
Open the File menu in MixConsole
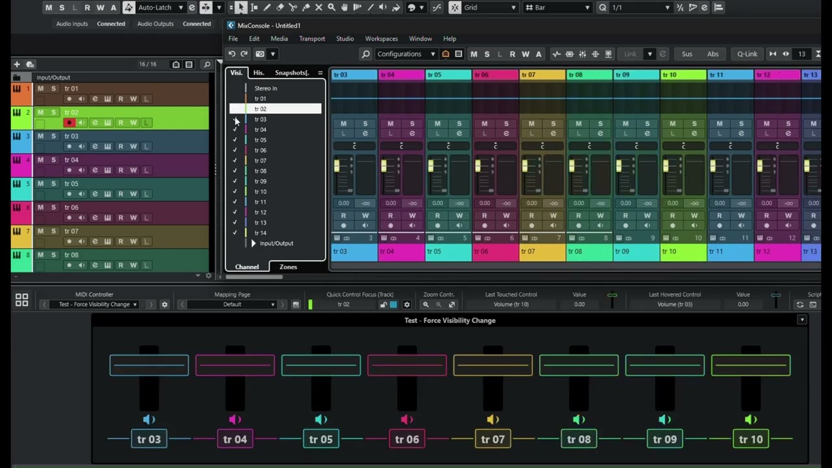pos(233,38)
